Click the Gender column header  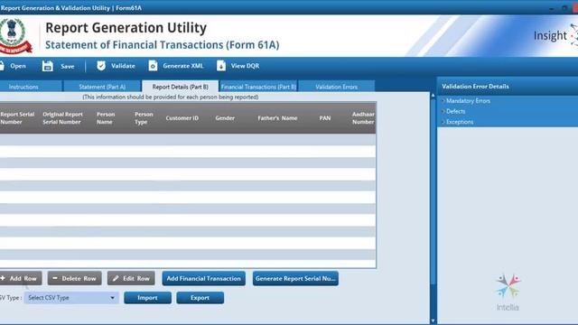pos(225,118)
